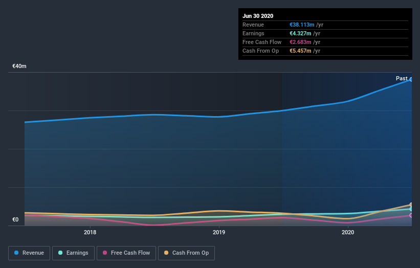Click the Cash From Op tooltip label
The height and width of the screenshot is (268, 420).
pos(260,51)
